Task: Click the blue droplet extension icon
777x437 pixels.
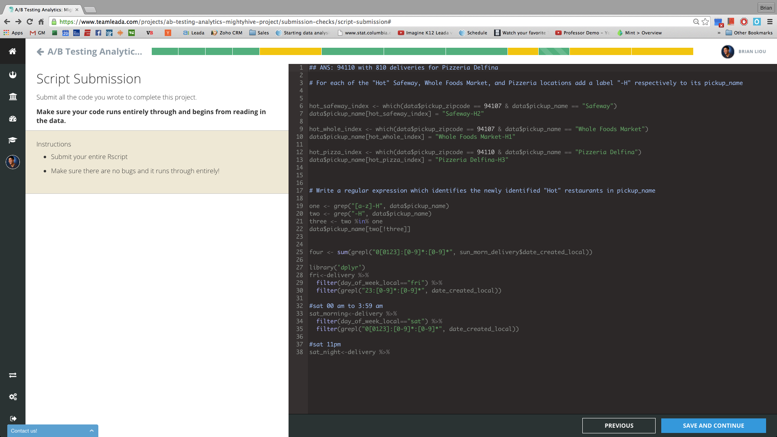Action: tap(757, 22)
